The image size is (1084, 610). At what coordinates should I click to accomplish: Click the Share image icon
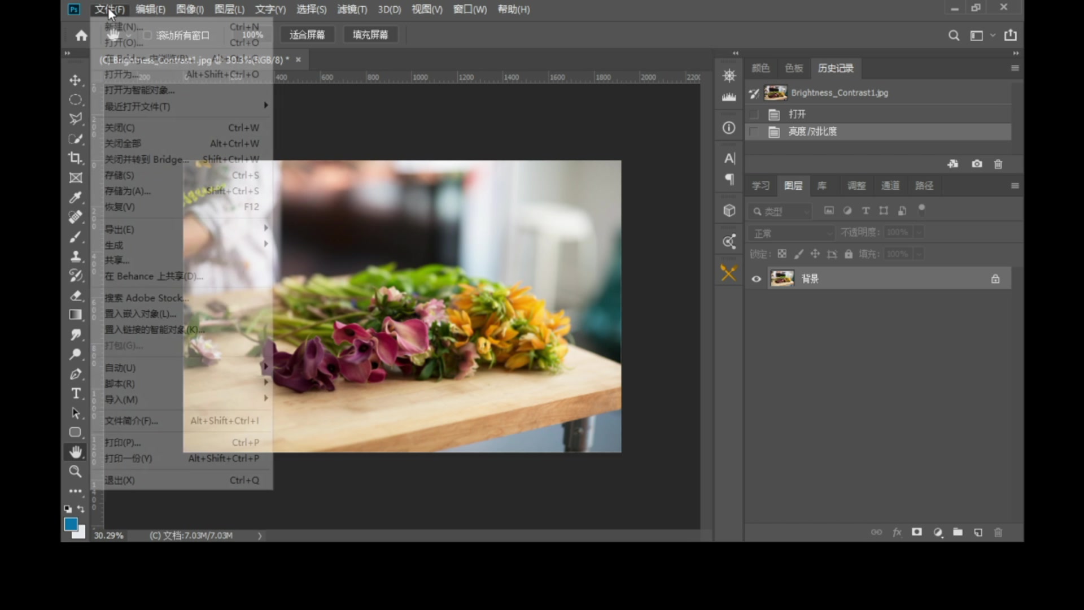pyautogui.click(x=1011, y=35)
